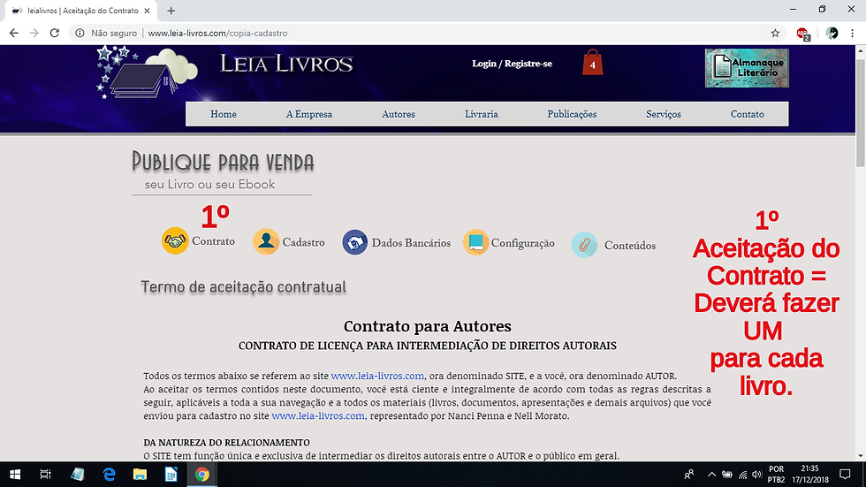Viewport: 866px width, 487px height.
Task: Bookmark page with the star icon
Action: point(776,33)
